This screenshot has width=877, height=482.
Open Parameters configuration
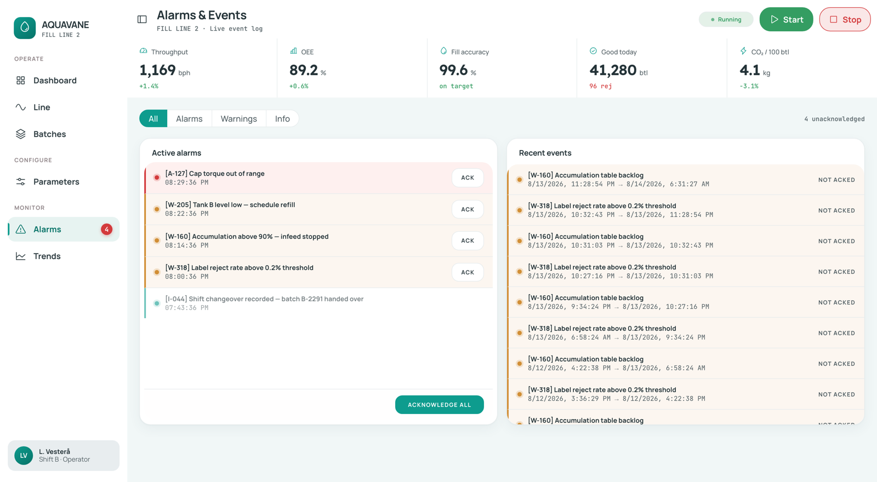pyautogui.click(x=64, y=182)
